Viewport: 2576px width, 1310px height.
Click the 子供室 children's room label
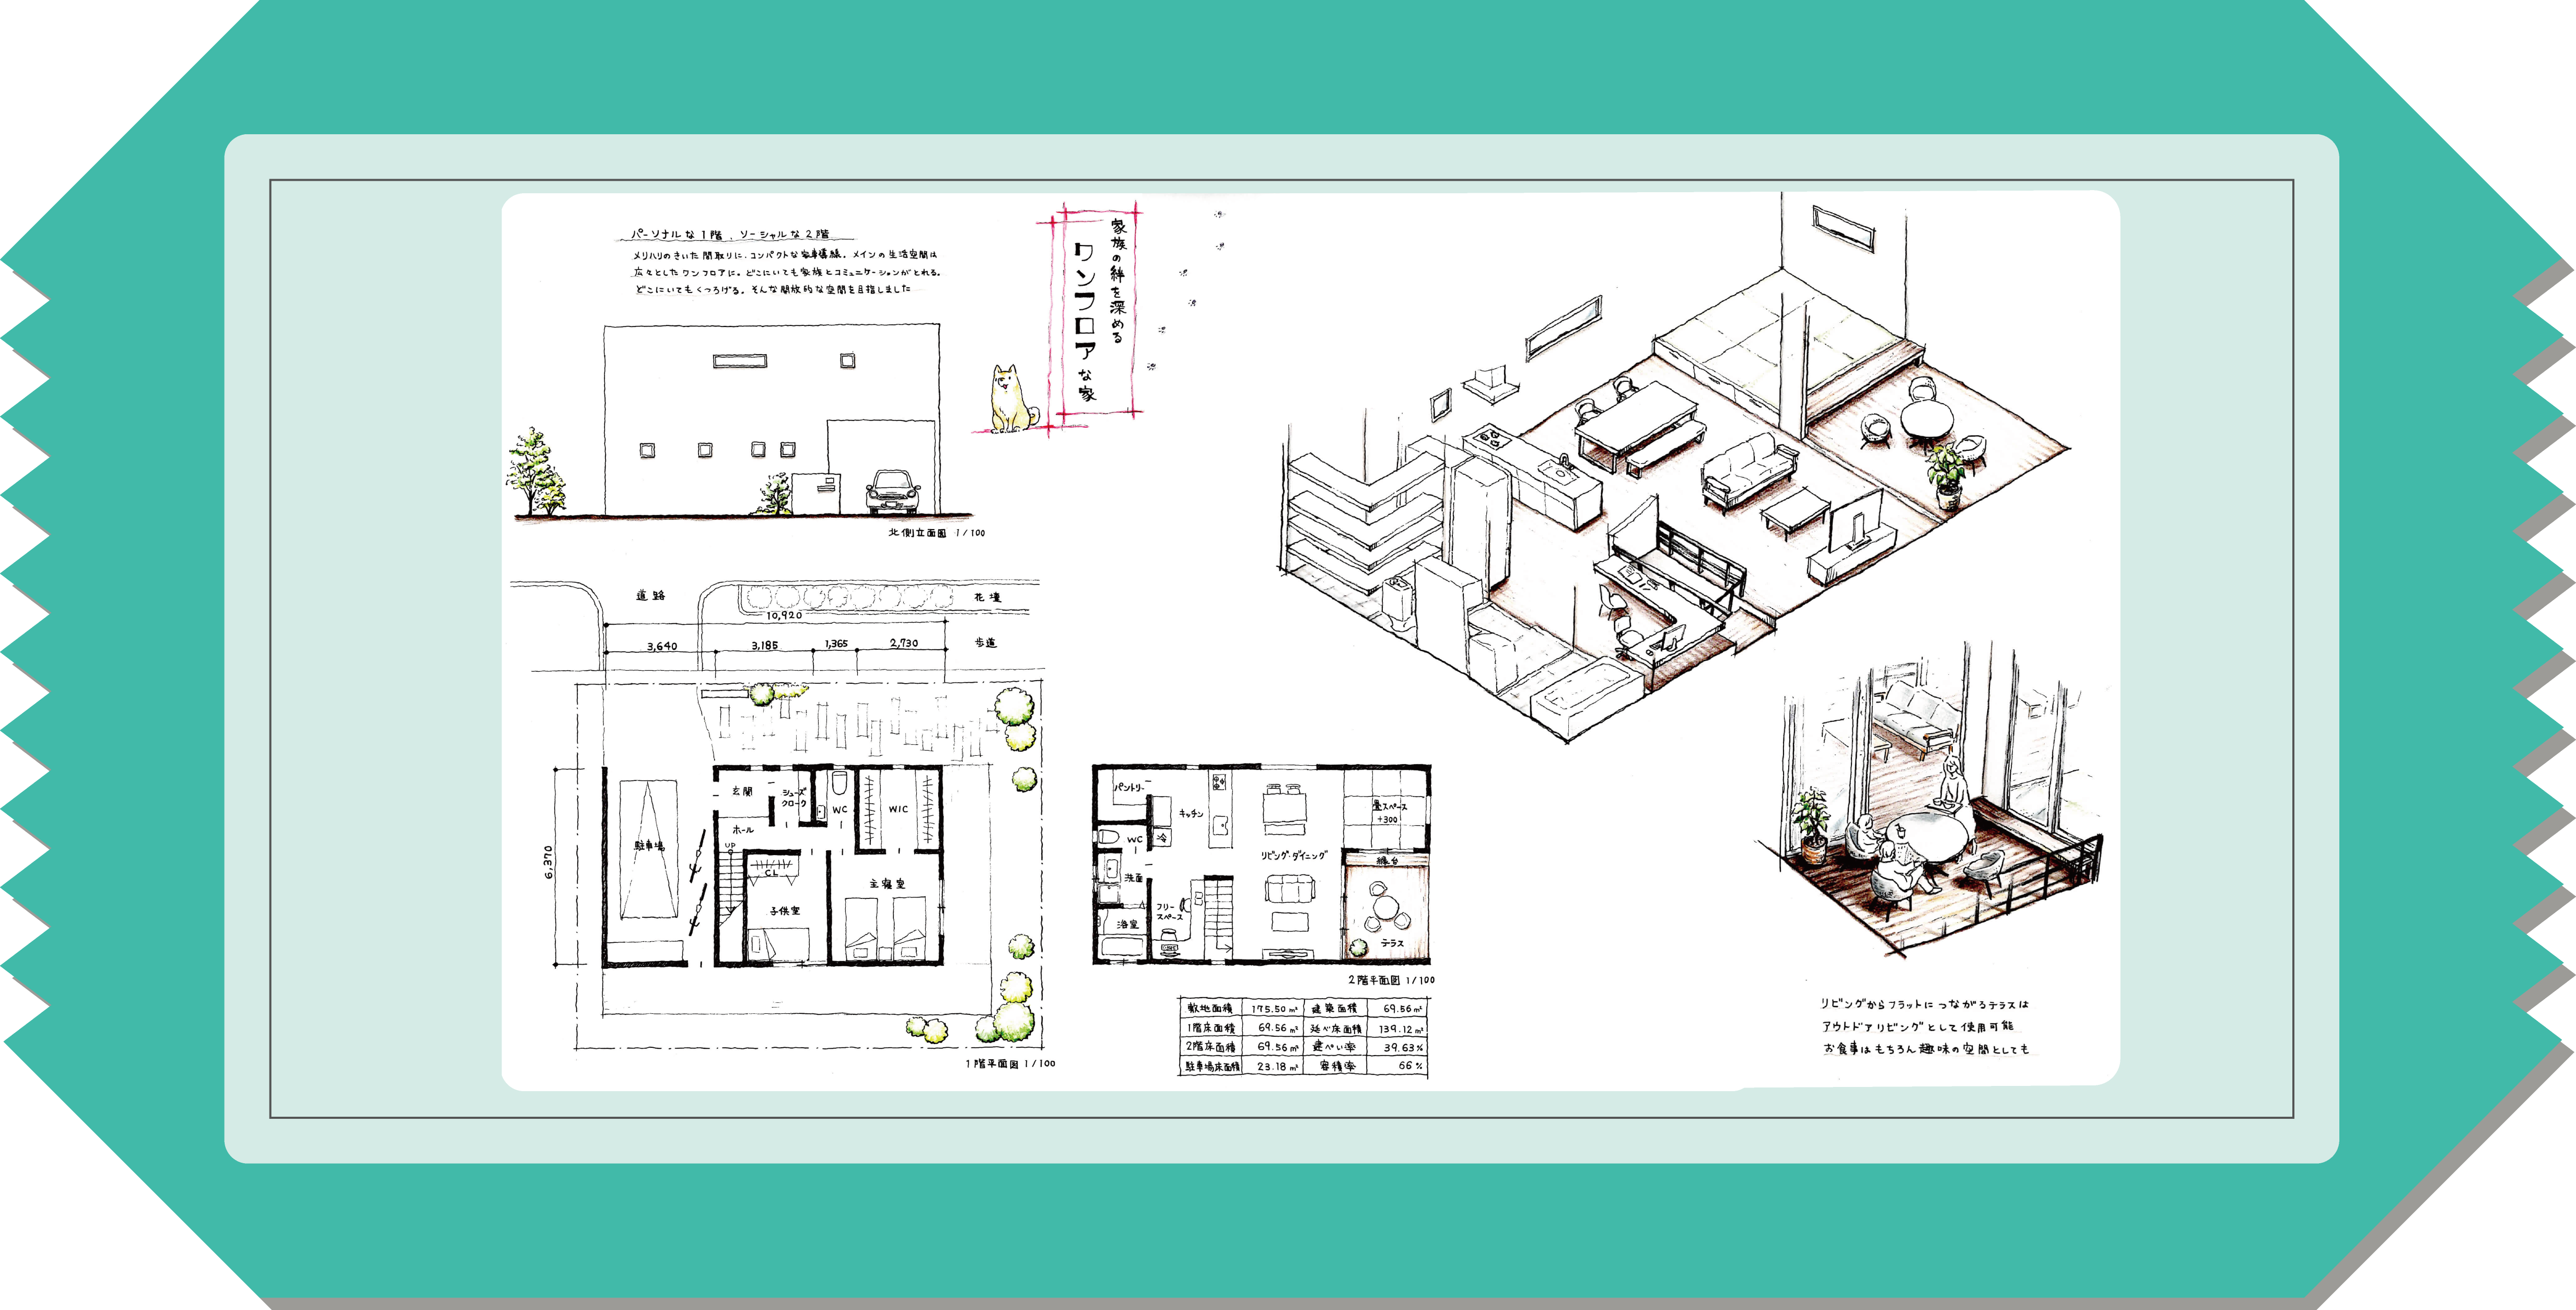pos(784,910)
